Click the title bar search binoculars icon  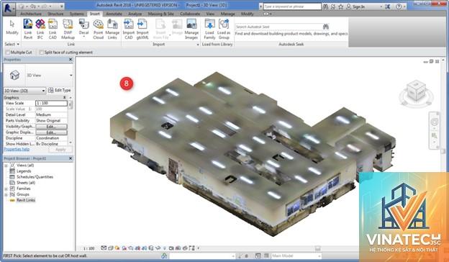[325, 6]
